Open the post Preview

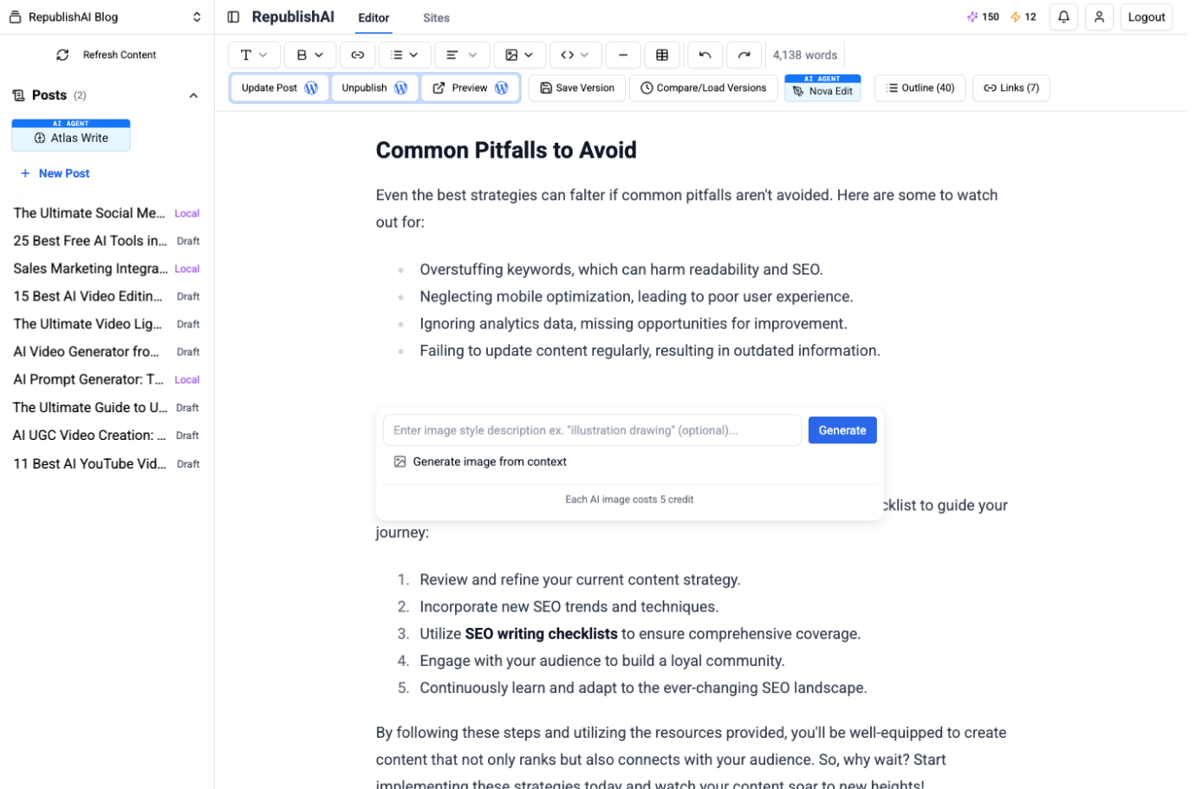(x=470, y=87)
